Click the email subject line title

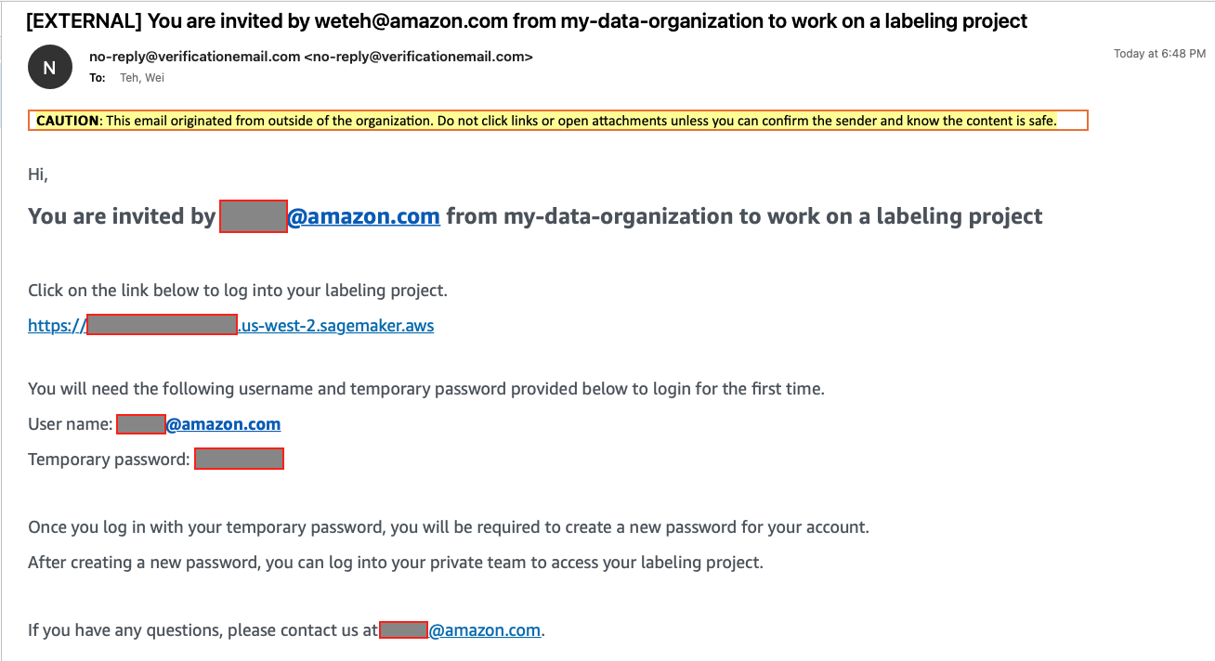[x=527, y=20]
